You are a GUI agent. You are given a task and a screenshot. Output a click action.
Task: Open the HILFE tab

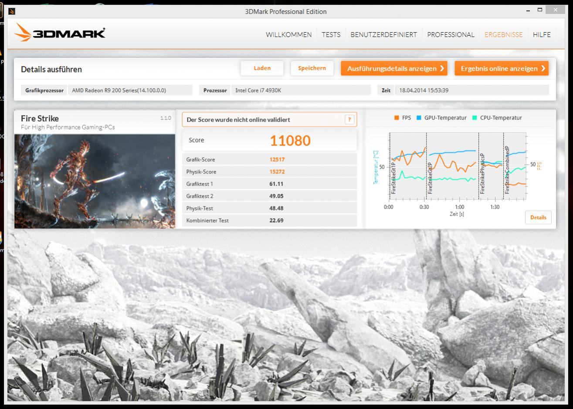(x=542, y=35)
